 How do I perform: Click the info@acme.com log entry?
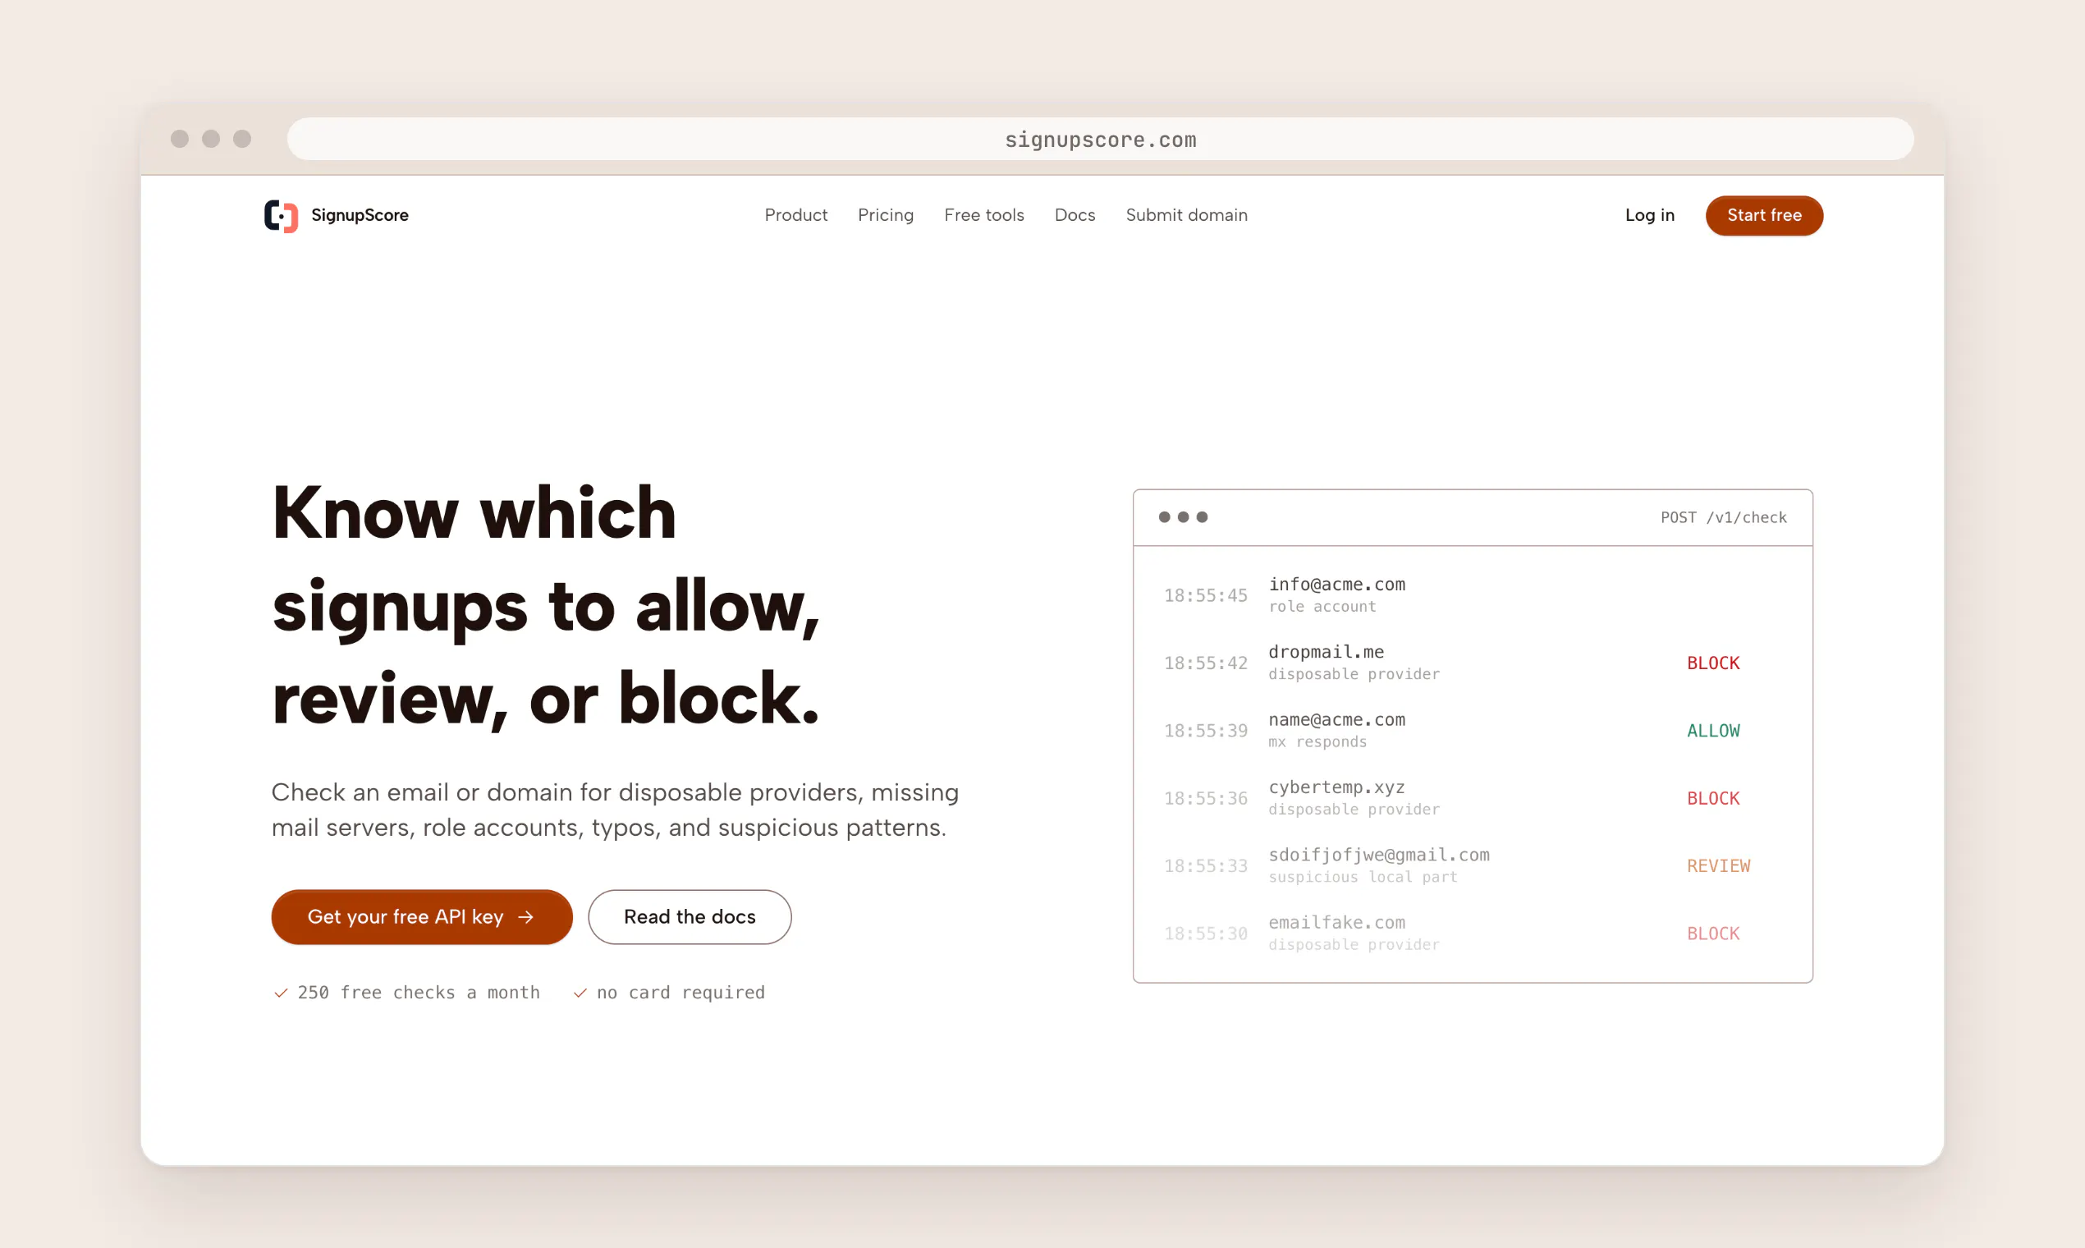tap(1472, 594)
